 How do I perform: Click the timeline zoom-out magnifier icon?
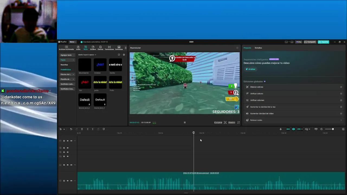322,129
